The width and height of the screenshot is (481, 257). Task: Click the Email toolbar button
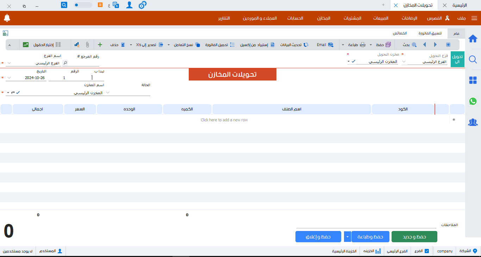(325, 45)
